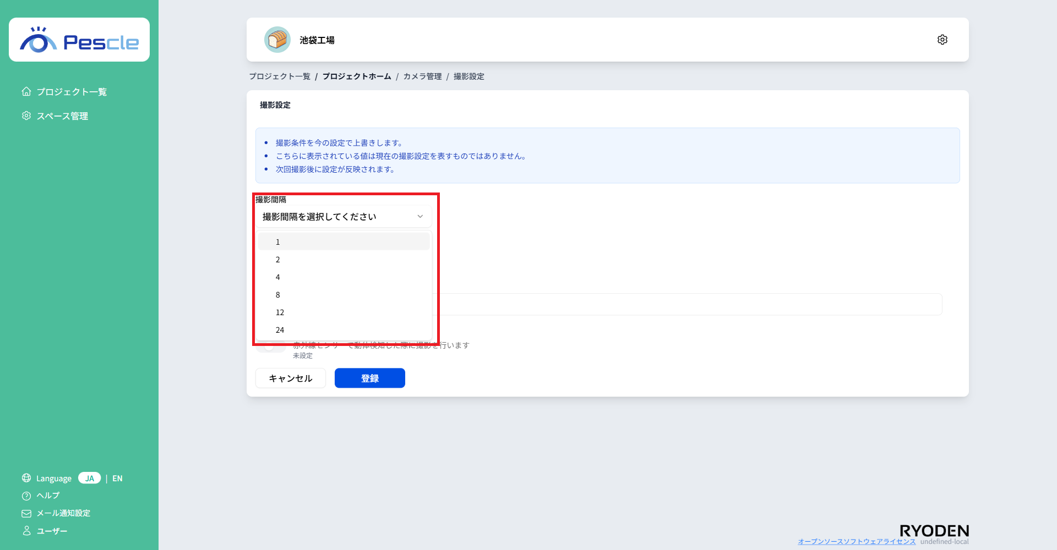
Task: Open the 撮影間隔 selection dropdown
Action: click(x=343, y=216)
